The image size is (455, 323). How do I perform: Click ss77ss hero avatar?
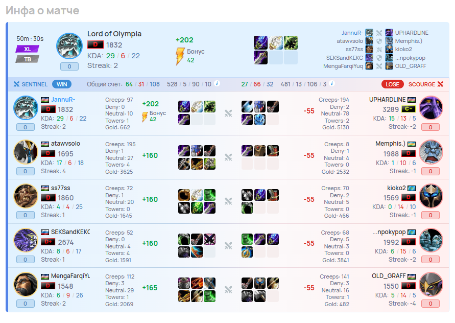(x=26, y=196)
